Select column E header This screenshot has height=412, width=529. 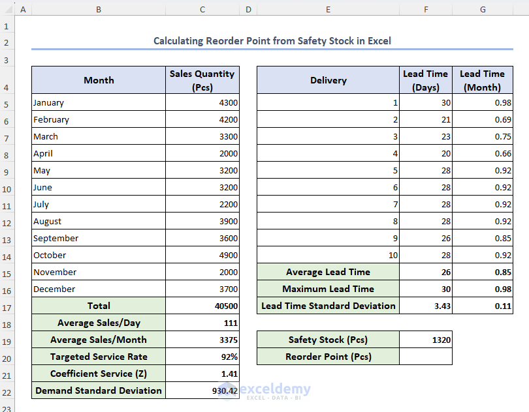[328, 9]
